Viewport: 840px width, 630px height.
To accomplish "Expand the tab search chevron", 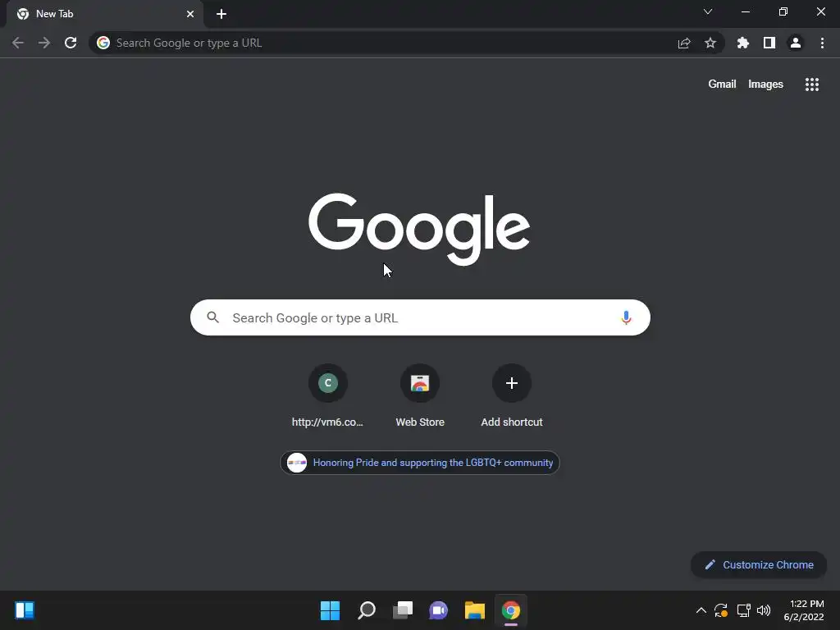I will point(708,11).
